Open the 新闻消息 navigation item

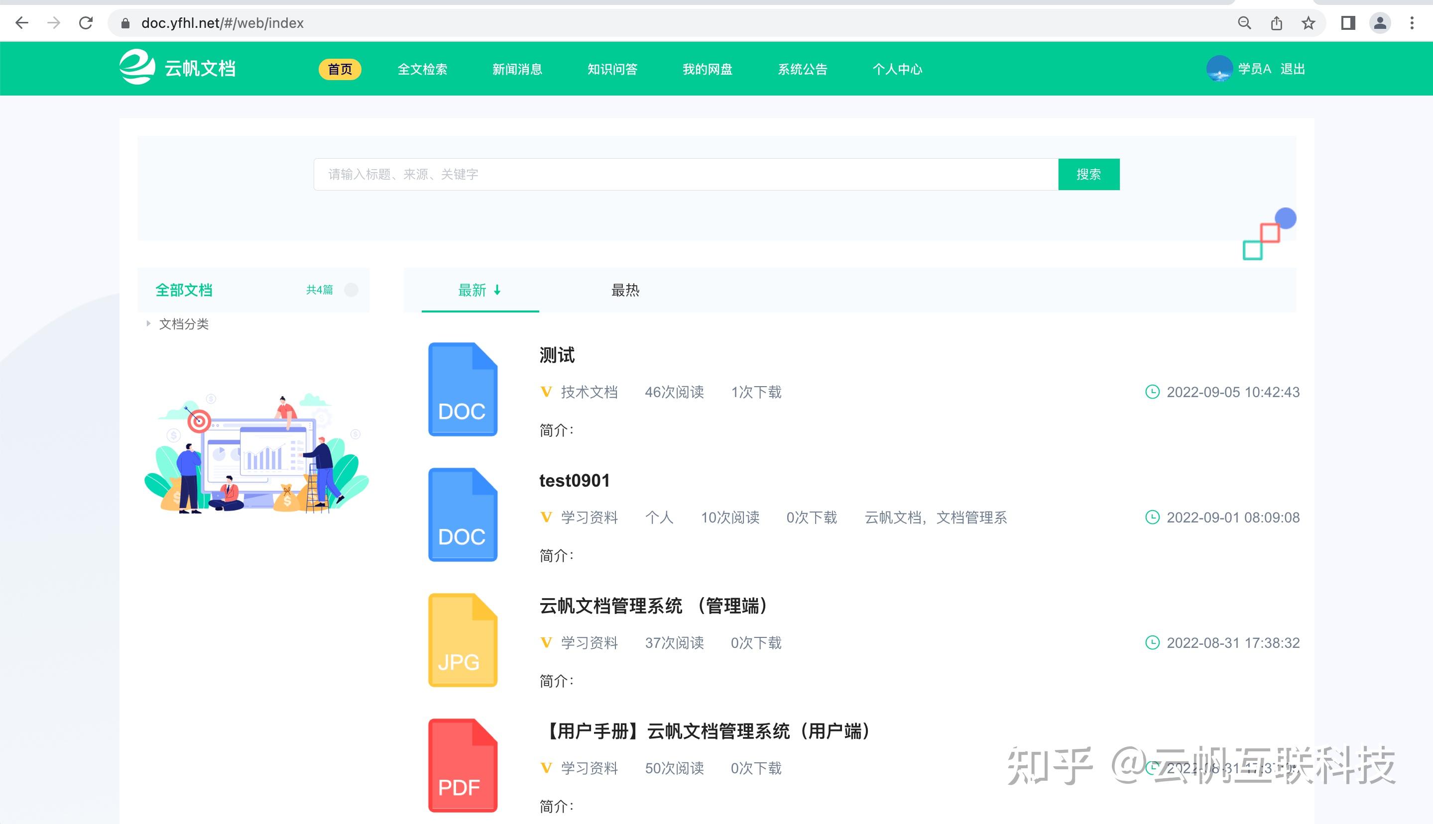(517, 69)
